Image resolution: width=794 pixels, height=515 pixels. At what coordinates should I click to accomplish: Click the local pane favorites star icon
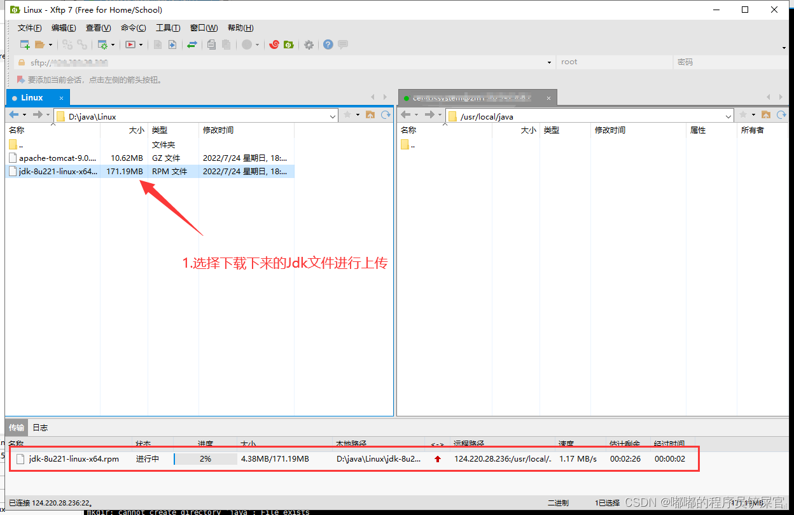pos(347,115)
